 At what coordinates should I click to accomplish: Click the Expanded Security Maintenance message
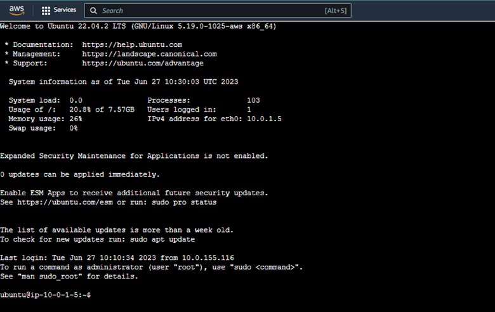click(134, 156)
